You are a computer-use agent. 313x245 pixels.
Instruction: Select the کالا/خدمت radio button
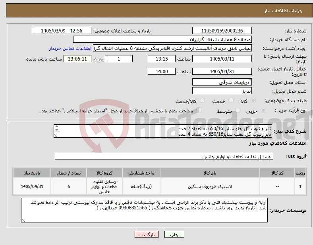[203, 101]
